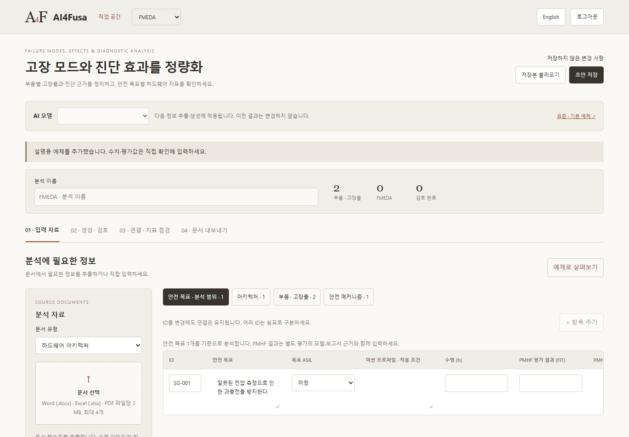The width and height of the screenshot is (629, 437).
Task: Open the 표준 · 기본 예제 link
Action: point(576,116)
